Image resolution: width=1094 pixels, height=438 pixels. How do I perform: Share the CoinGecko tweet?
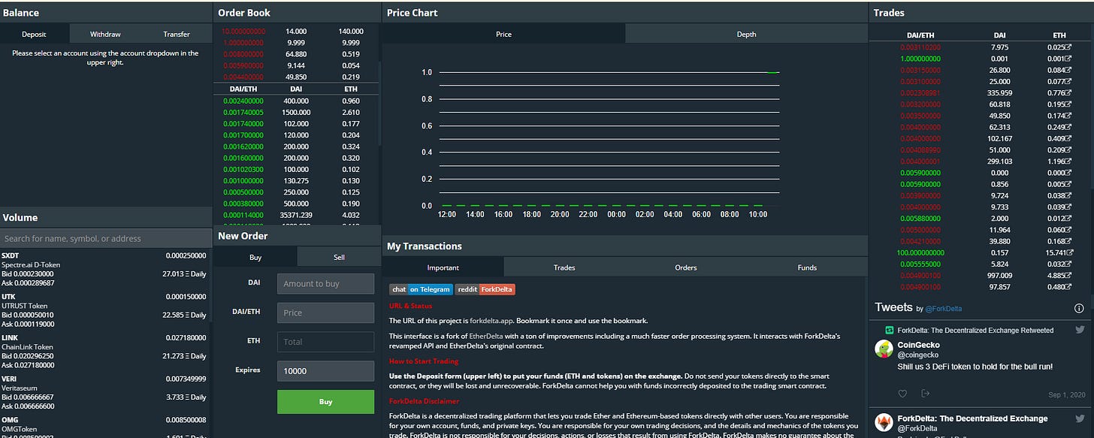[x=926, y=393]
